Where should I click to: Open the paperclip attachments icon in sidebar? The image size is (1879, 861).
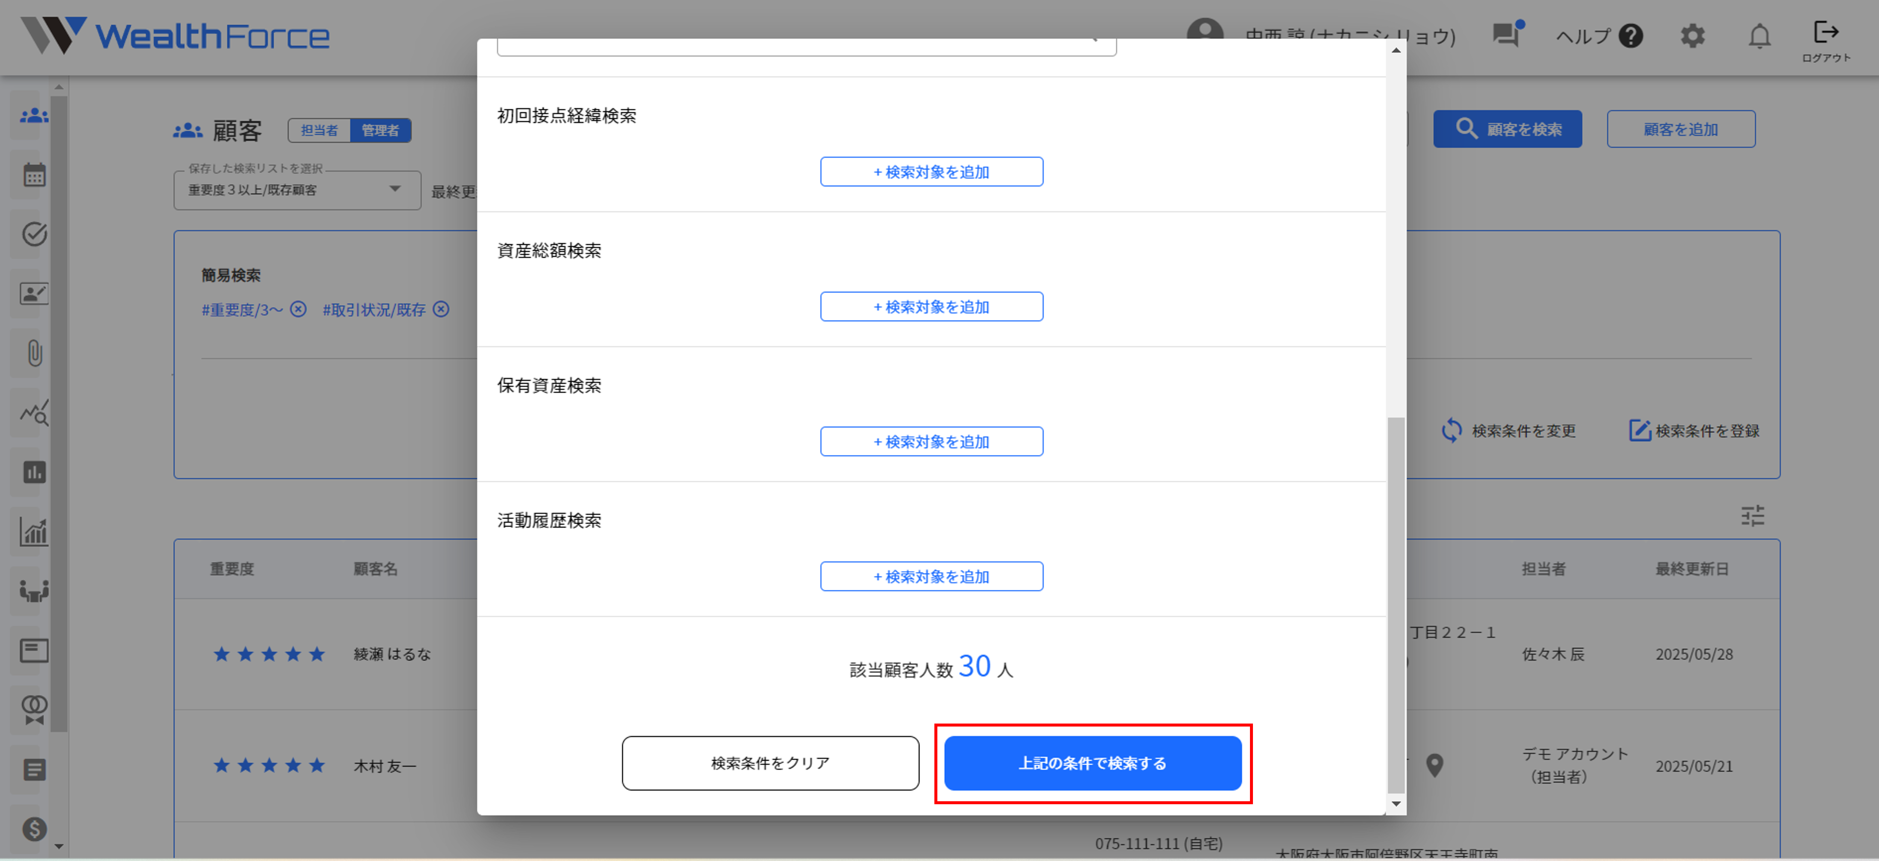click(34, 353)
